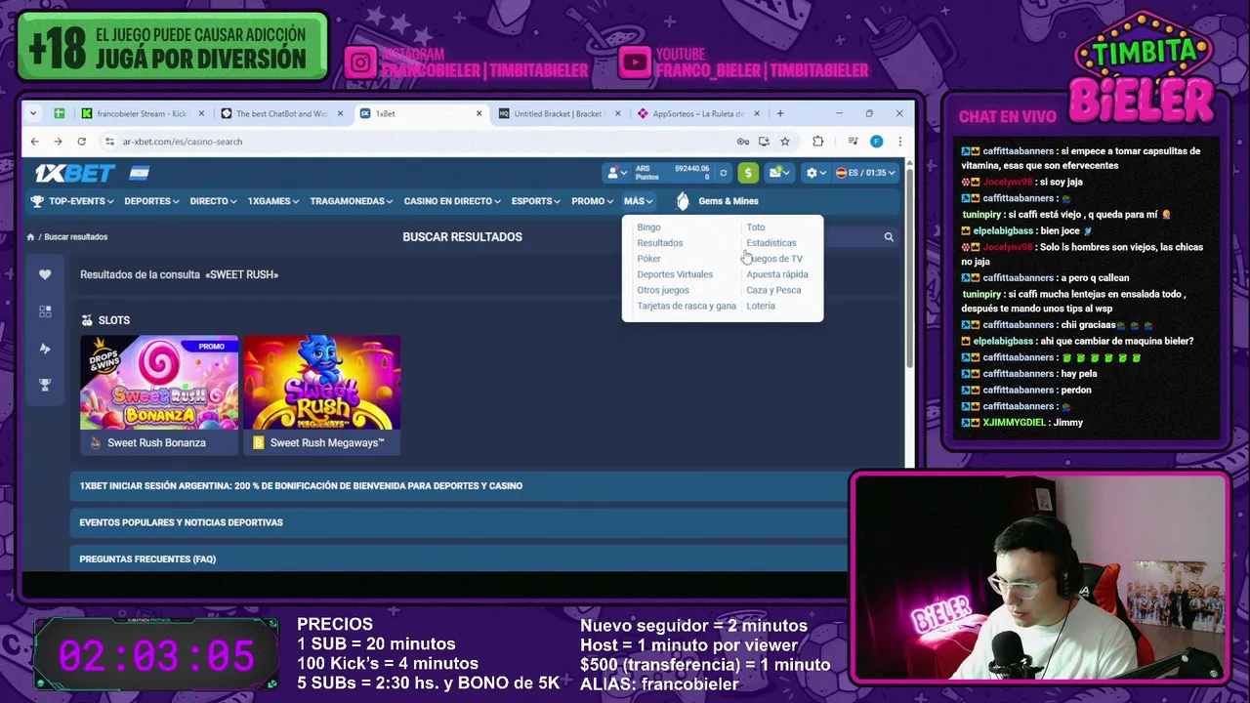Image resolution: width=1250 pixels, height=703 pixels.
Task: Expand 1XBET INICIAR SESIÓN ARGENTINA section
Action: [x=459, y=486]
